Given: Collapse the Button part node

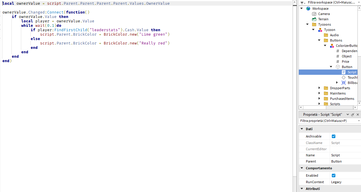Looking at the screenshot, I should pos(331,67).
